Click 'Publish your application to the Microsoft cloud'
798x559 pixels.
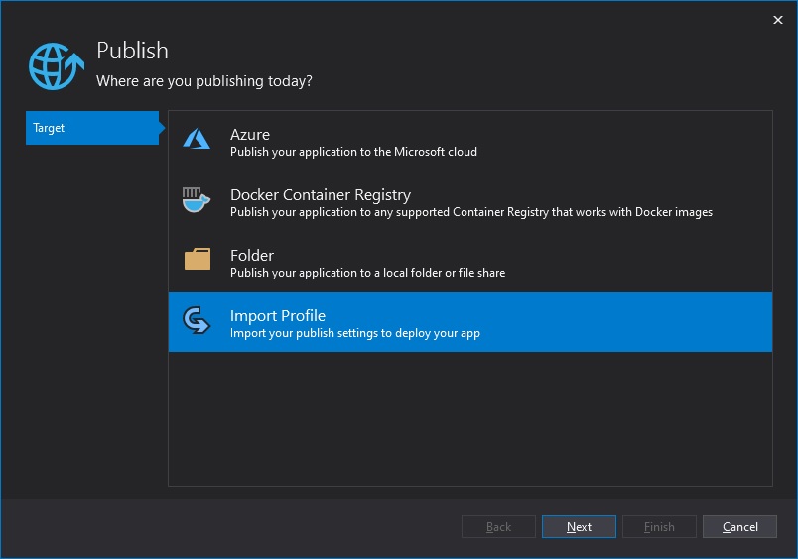(x=353, y=152)
